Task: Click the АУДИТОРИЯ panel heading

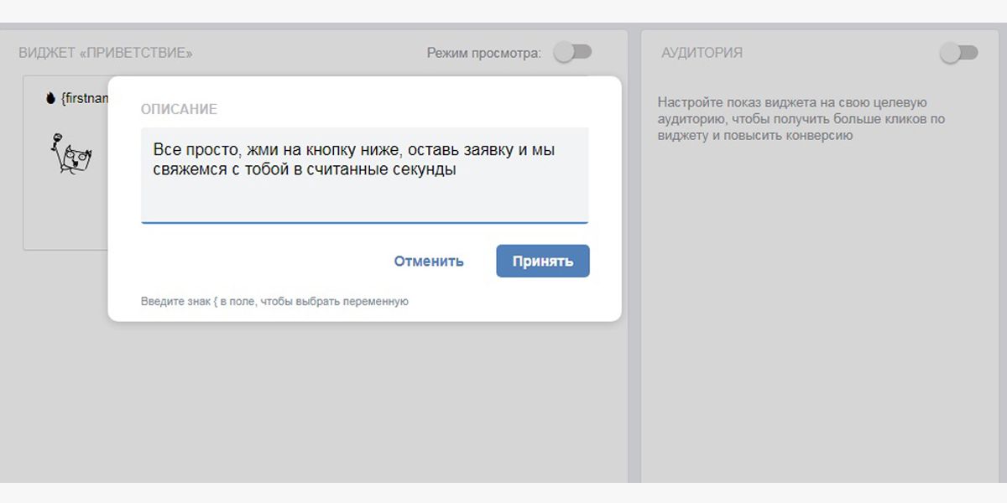Action: click(x=702, y=53)
